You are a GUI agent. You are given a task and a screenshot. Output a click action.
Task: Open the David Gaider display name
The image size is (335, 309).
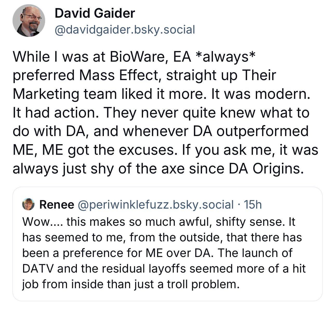tap(95, 13)
